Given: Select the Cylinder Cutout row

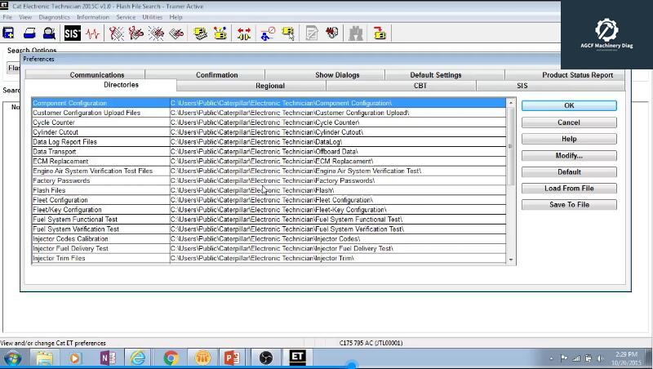Looking at the screenshot, I should [269, 132].
